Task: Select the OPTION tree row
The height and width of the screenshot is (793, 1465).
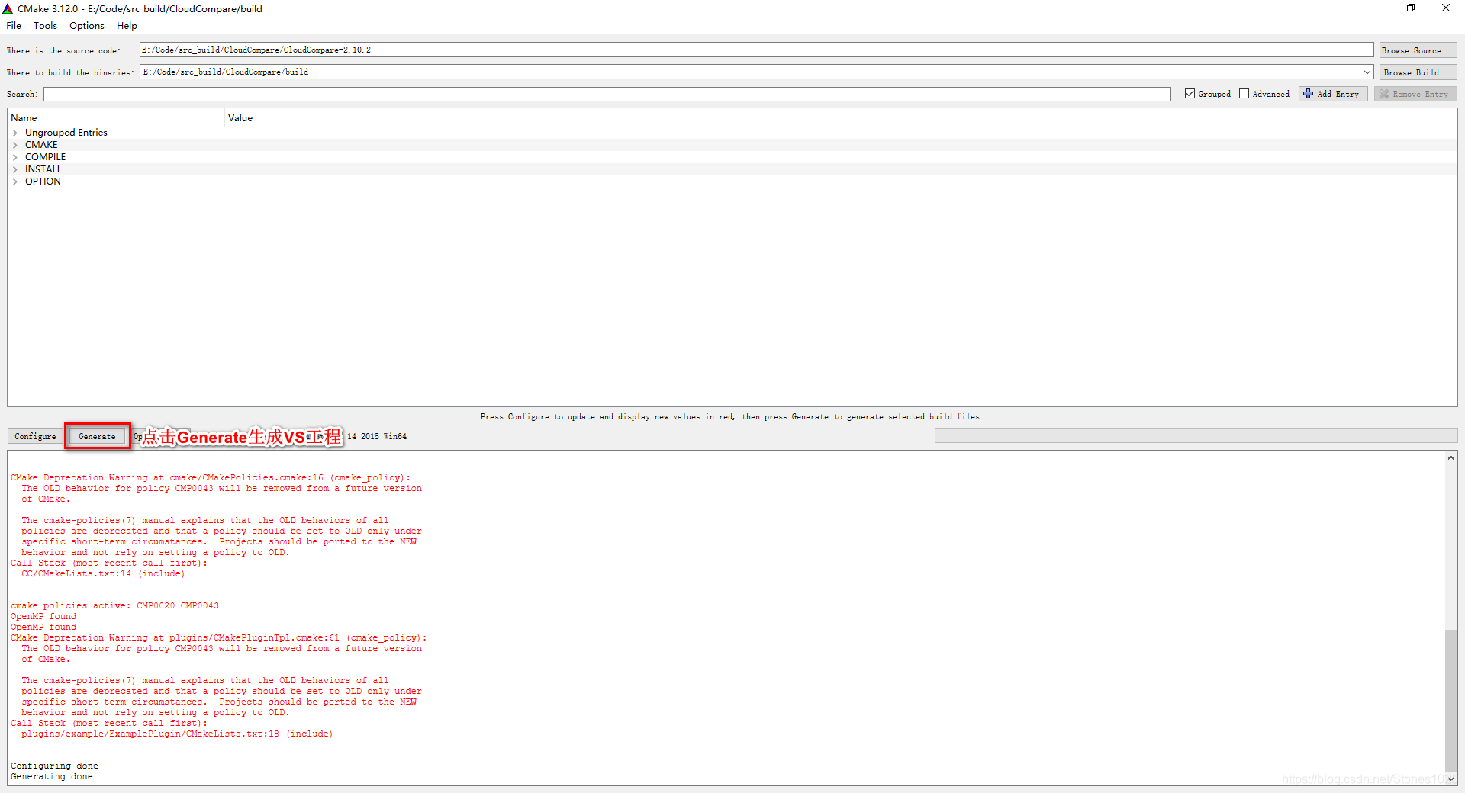Action: 732,181
